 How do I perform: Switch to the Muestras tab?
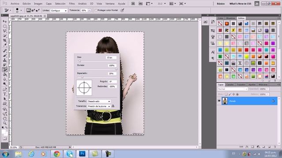(x=230, y=18)
